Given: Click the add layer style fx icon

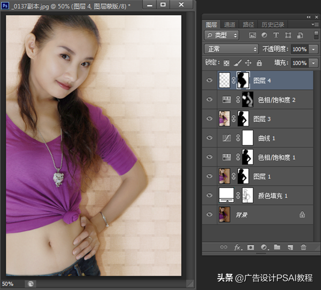Looking at the screenshot, I should pos(238,247).
